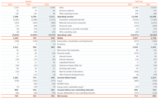Select Income before taxes value '1,413'

tap(153, 78)
